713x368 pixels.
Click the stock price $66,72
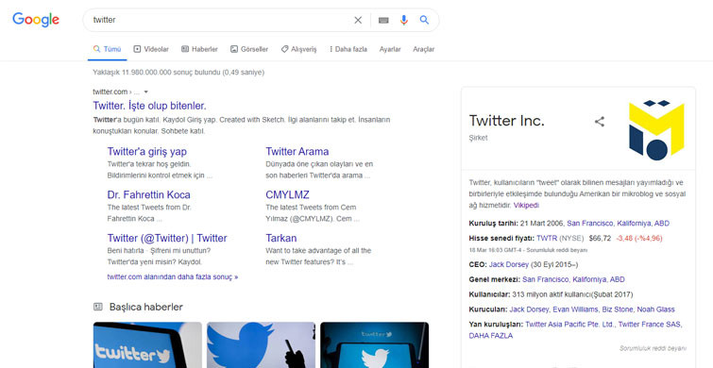pyautogui.click(x=600, y=238)
